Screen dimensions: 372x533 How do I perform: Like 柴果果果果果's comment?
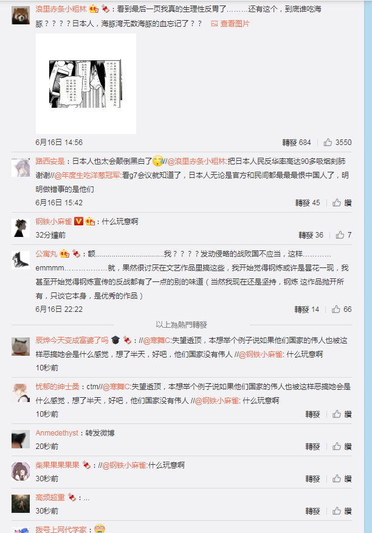coord(336,479)
